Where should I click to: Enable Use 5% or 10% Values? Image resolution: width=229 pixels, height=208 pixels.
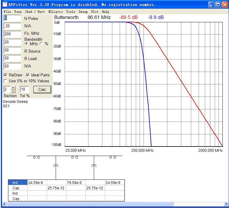[x=5, y=81]
